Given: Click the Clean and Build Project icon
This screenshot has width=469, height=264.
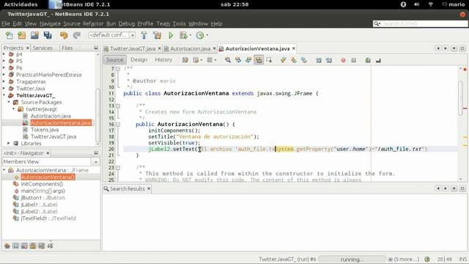Looking at the screenshot, I should 157,35.
